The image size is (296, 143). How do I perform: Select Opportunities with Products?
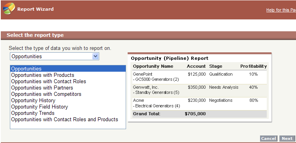(43, 75)
